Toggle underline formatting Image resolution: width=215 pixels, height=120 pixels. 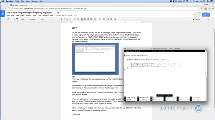pos(67,19)
